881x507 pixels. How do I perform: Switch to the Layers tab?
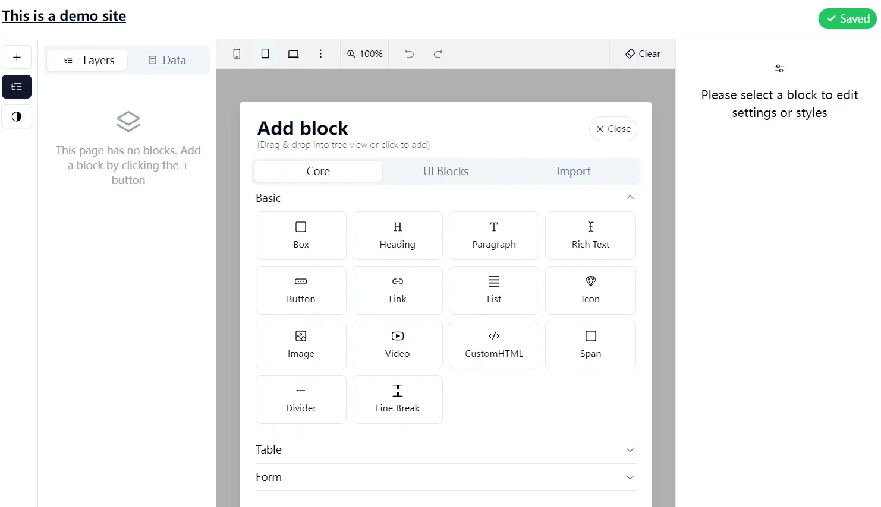(x=87, y=60)
